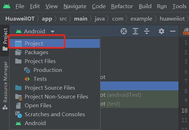Click the example breadcrumb
Image resolution: width=189 pixels, height=130 pixels.
tap(141, 19)
